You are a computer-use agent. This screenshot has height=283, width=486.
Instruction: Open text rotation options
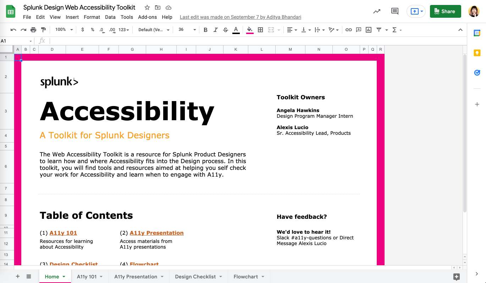click(333, 30)
